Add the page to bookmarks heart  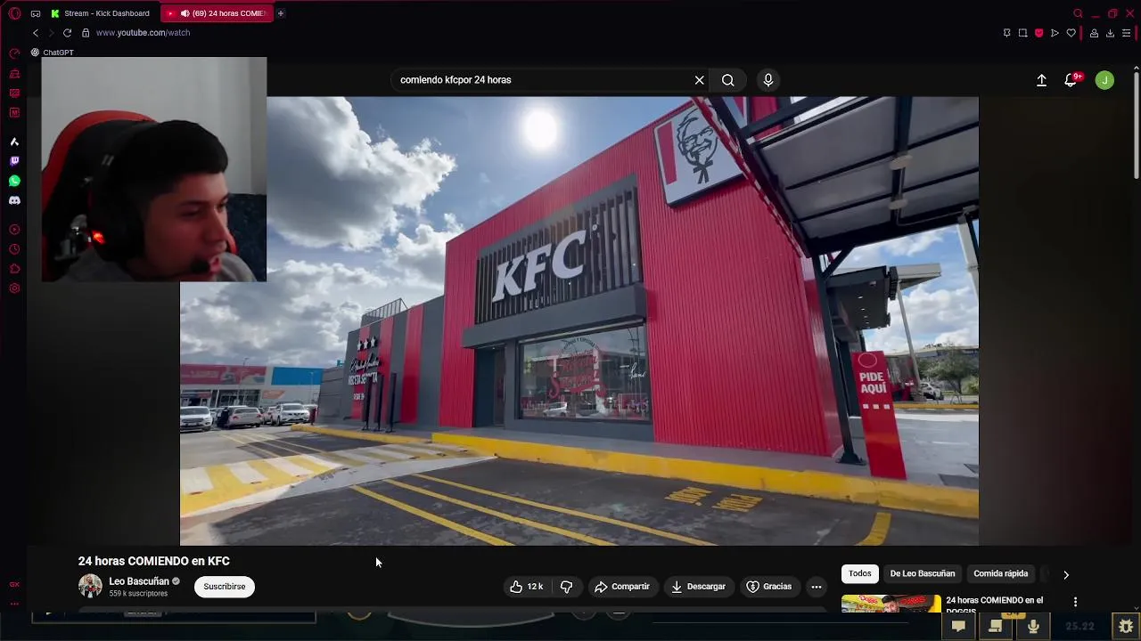point(1071,33)
